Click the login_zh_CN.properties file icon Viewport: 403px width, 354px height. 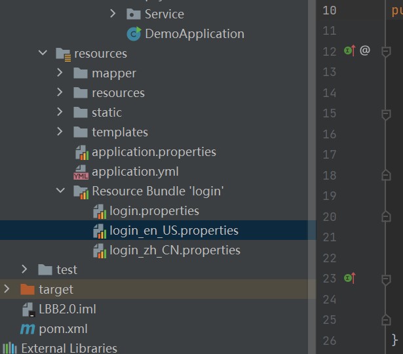[100, 251]
